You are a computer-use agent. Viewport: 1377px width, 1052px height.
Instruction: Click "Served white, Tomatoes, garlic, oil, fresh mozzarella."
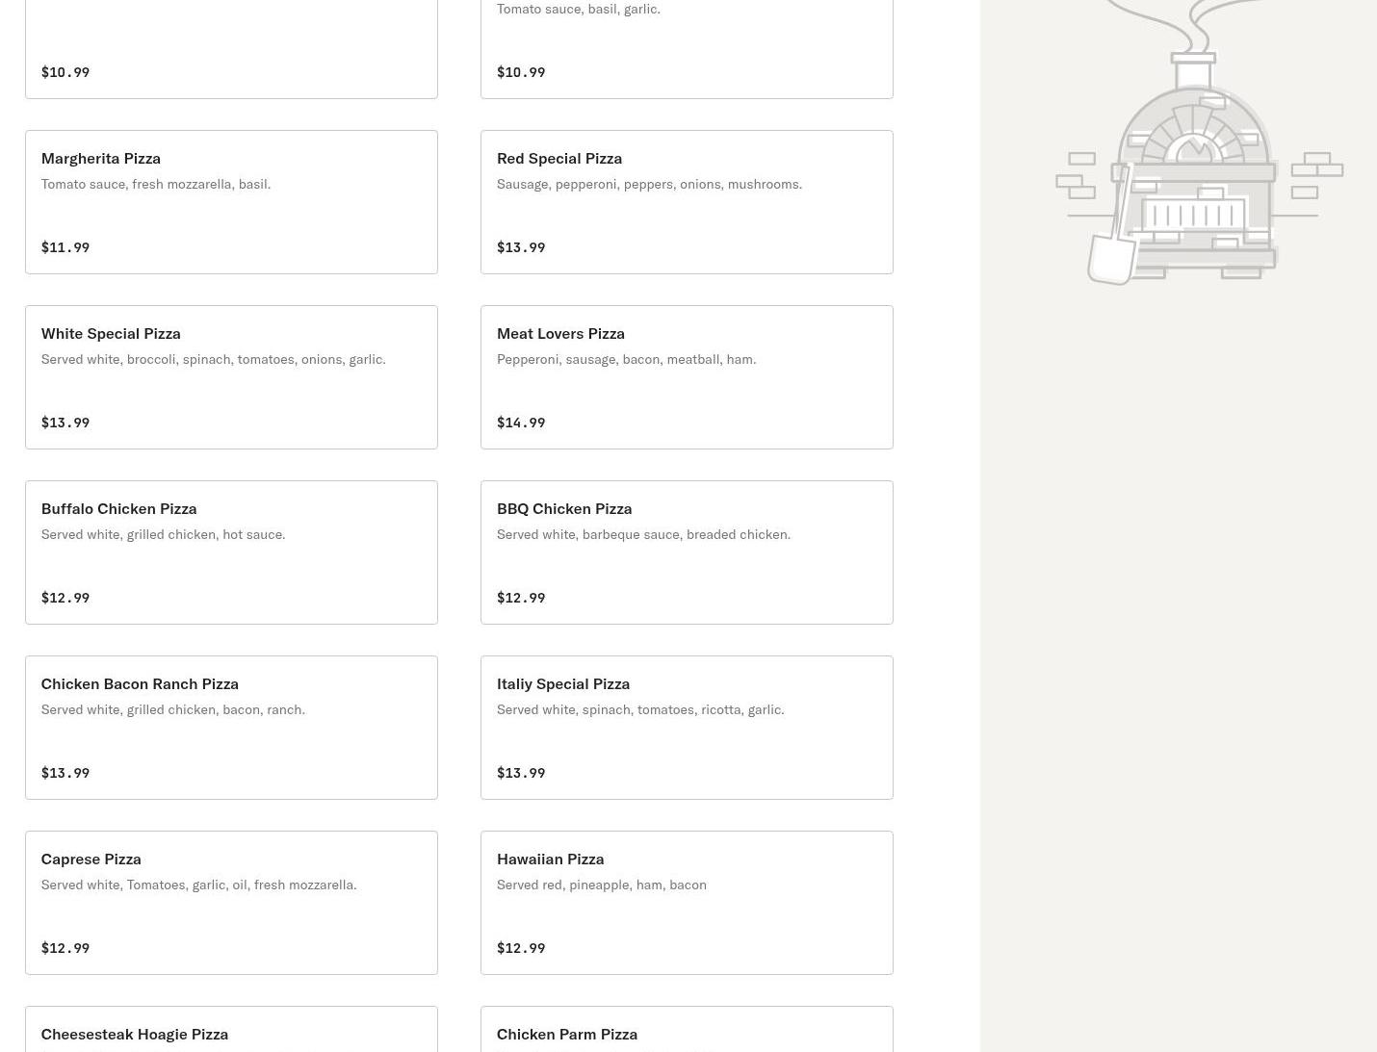click(199, 885)
